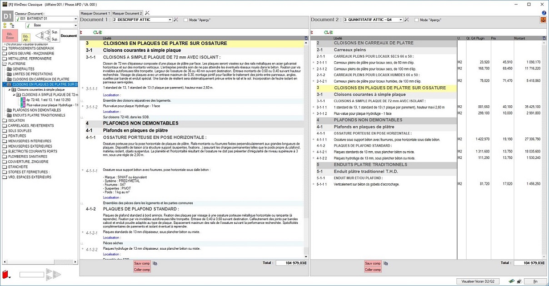549x286 pixels.
Task: Click red marker icon in Document 2 toolbar
Action: point(312,32)
